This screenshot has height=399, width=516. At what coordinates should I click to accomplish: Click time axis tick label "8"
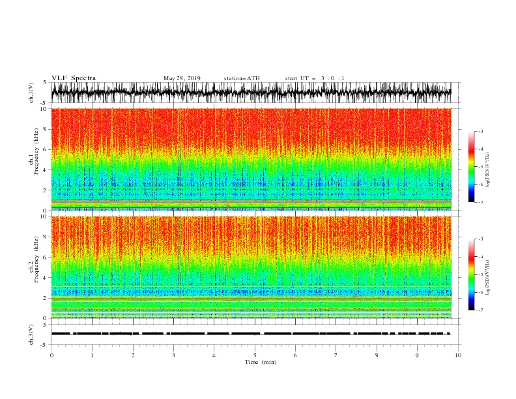pyautogui.click(x=377, y=355)
